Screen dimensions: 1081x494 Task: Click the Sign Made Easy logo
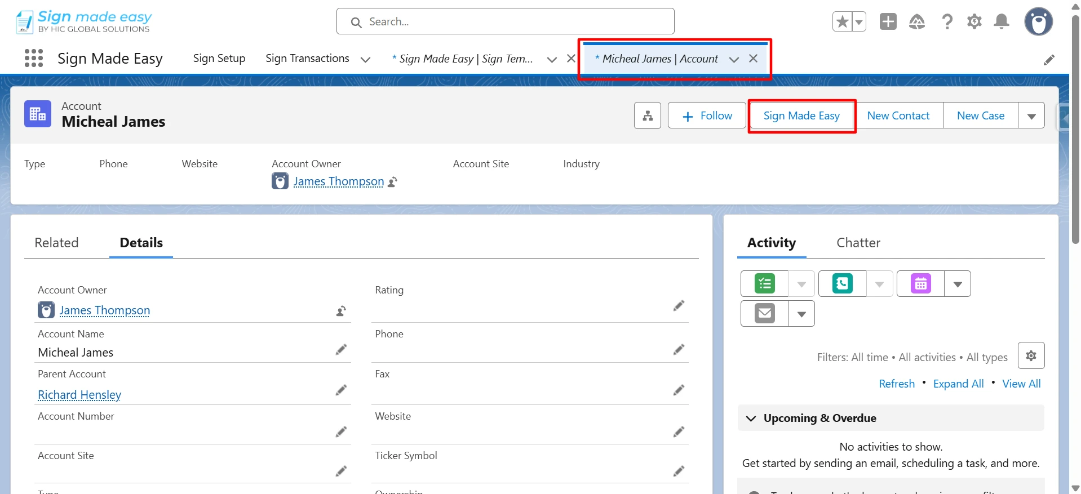(x=84, y=22)
